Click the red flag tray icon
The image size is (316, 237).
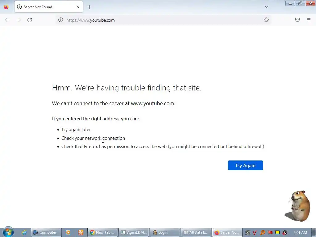pos(270,232)
